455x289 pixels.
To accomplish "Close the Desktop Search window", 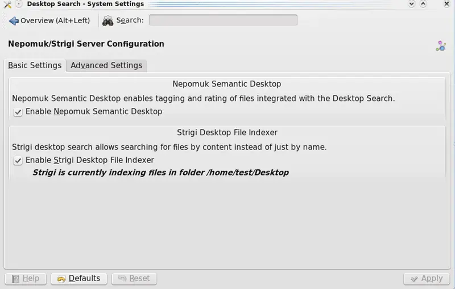I will point(446,4).
